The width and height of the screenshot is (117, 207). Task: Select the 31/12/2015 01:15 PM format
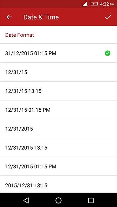(59, 53)
